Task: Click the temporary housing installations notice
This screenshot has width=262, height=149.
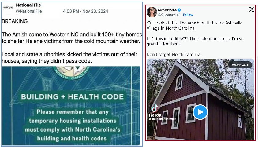Action: click(72, 125)
